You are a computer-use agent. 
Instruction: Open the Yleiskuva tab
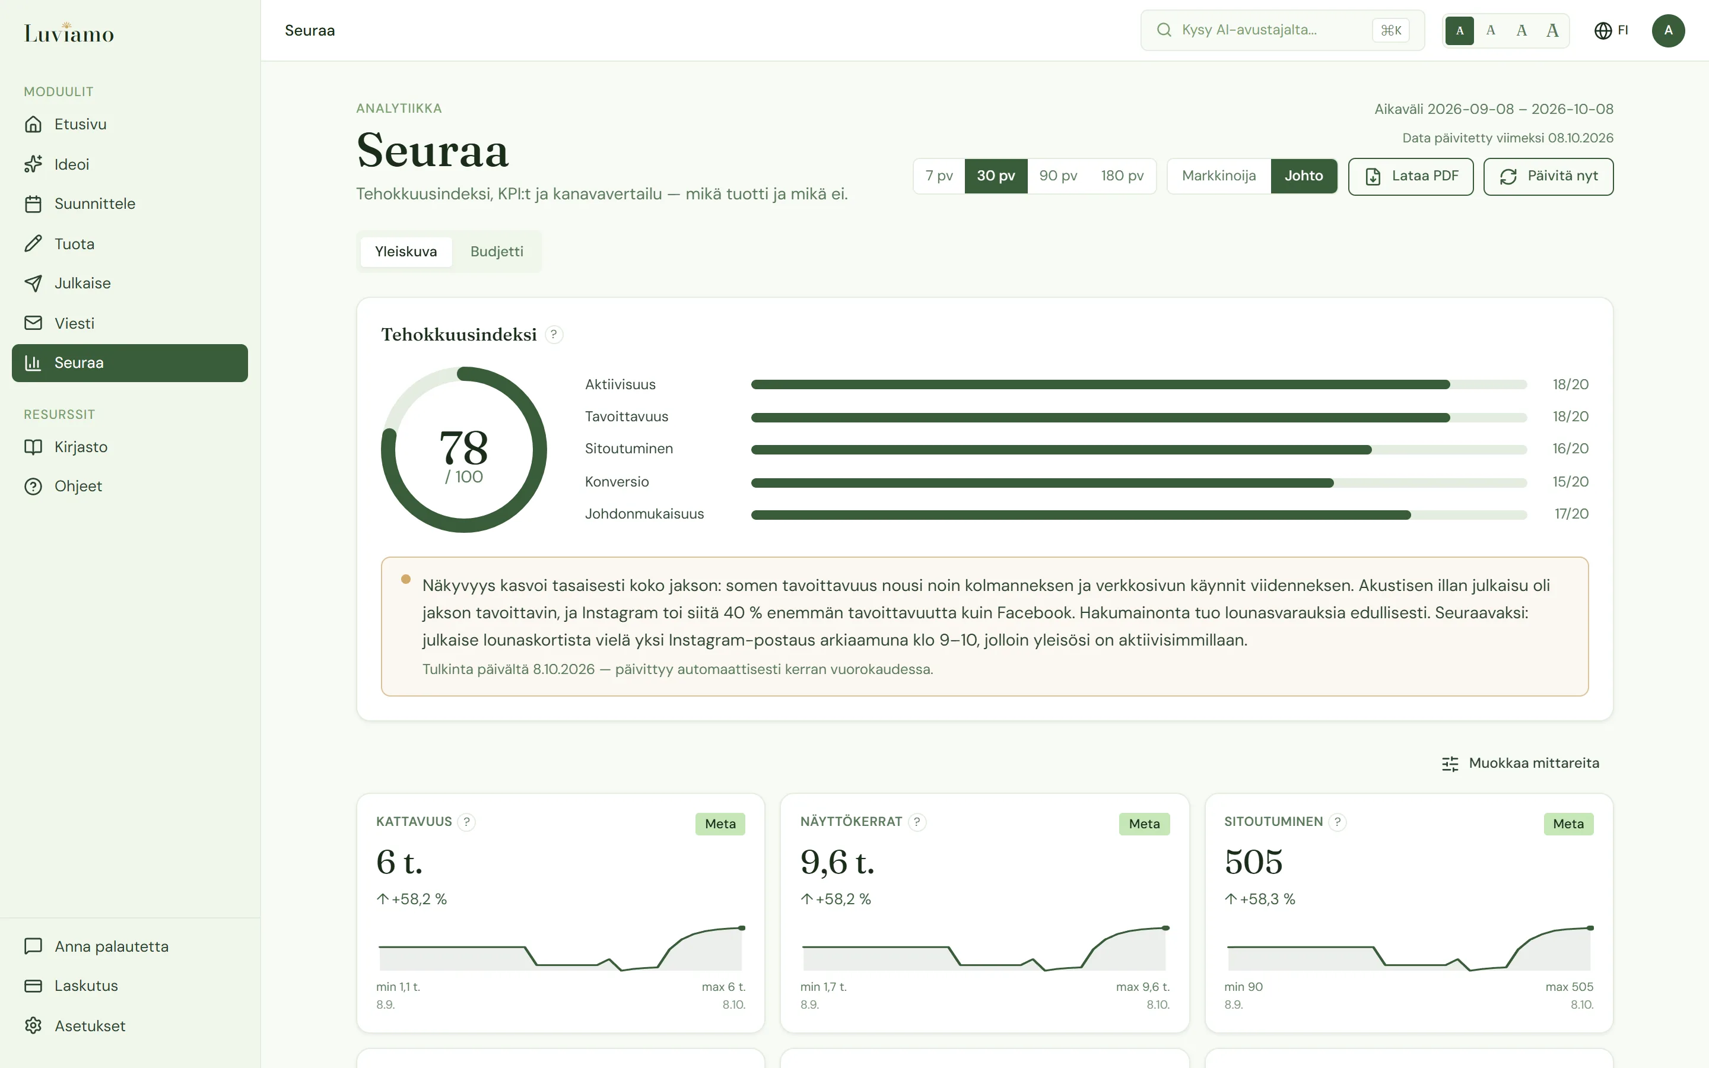click(x=406, y=252)
